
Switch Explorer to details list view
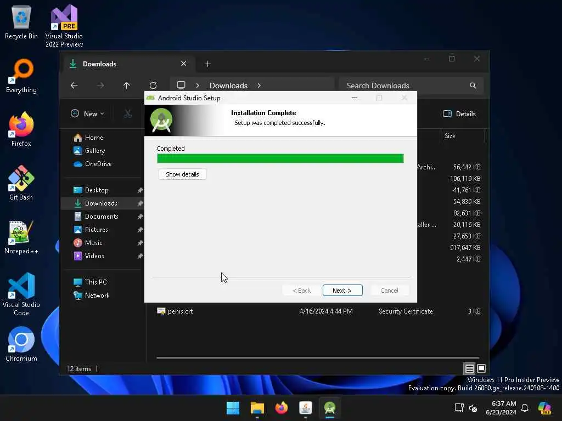[x=470, y=368]
